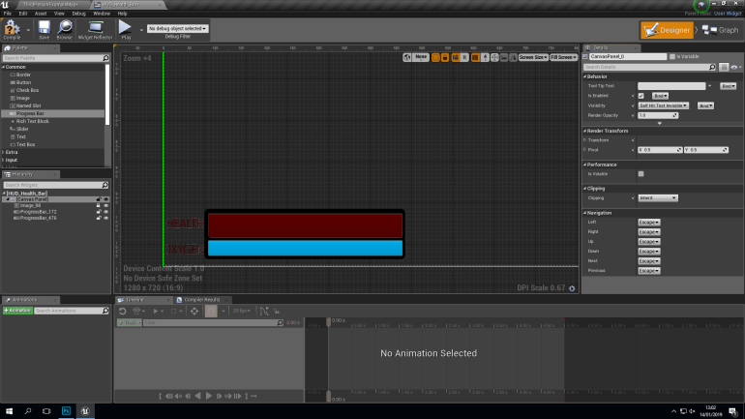Image resolution: width=745 pixels, height=419 pixels.
Task: Save the widget blueprint
Action: tap(45, 30)
